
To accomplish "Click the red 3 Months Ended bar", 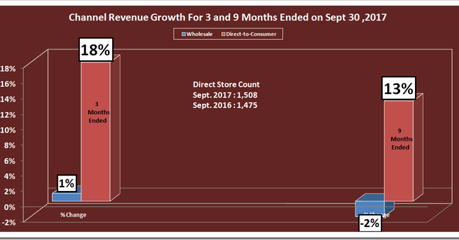I will (96, 131).
